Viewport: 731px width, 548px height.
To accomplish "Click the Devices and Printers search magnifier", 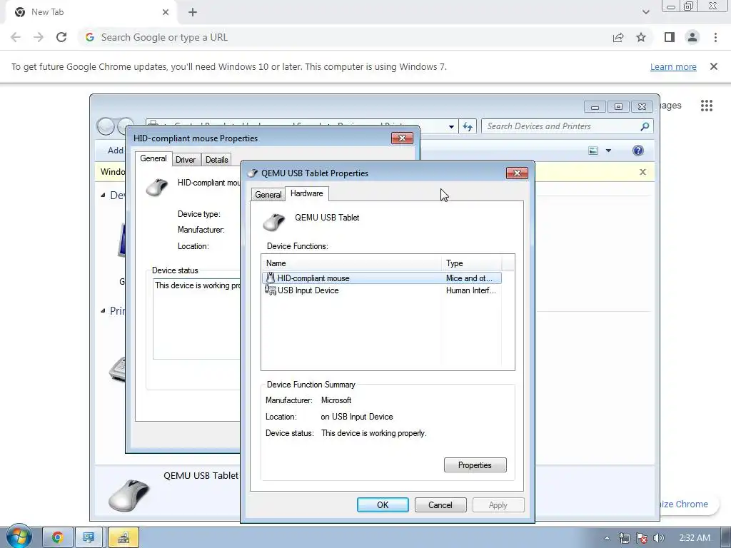I will coord(645,126).
